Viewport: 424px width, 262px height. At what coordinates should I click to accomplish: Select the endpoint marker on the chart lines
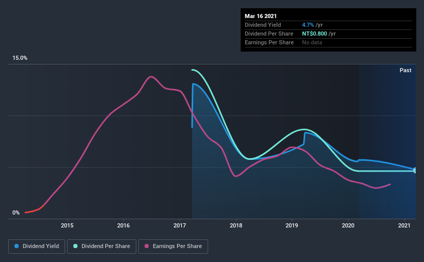tap(415, 170)
